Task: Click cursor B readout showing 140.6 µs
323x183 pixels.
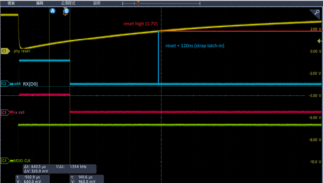Action: coord(87,179)
